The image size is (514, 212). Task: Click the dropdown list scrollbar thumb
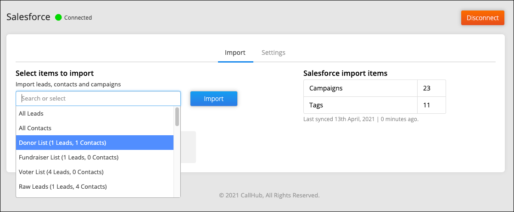tap(177, 117)
